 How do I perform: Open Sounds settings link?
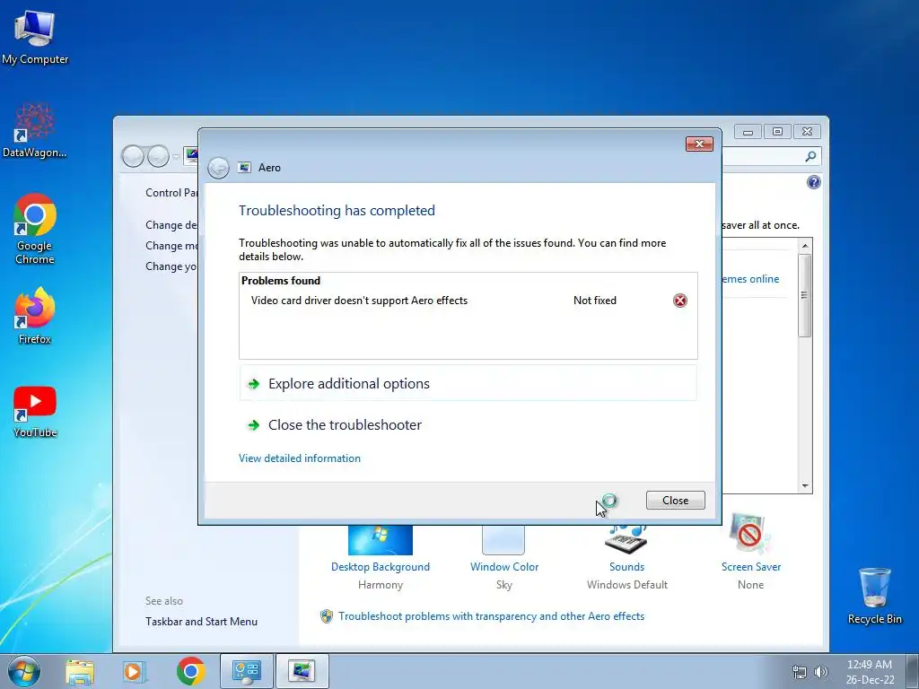click(626, 567)
